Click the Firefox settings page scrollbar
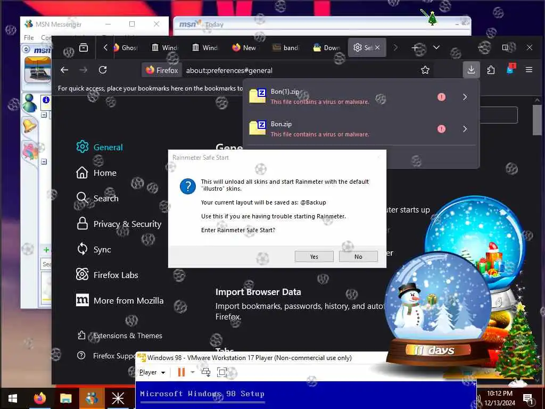This screenshot has width=545, height=409. coord(537,120)
